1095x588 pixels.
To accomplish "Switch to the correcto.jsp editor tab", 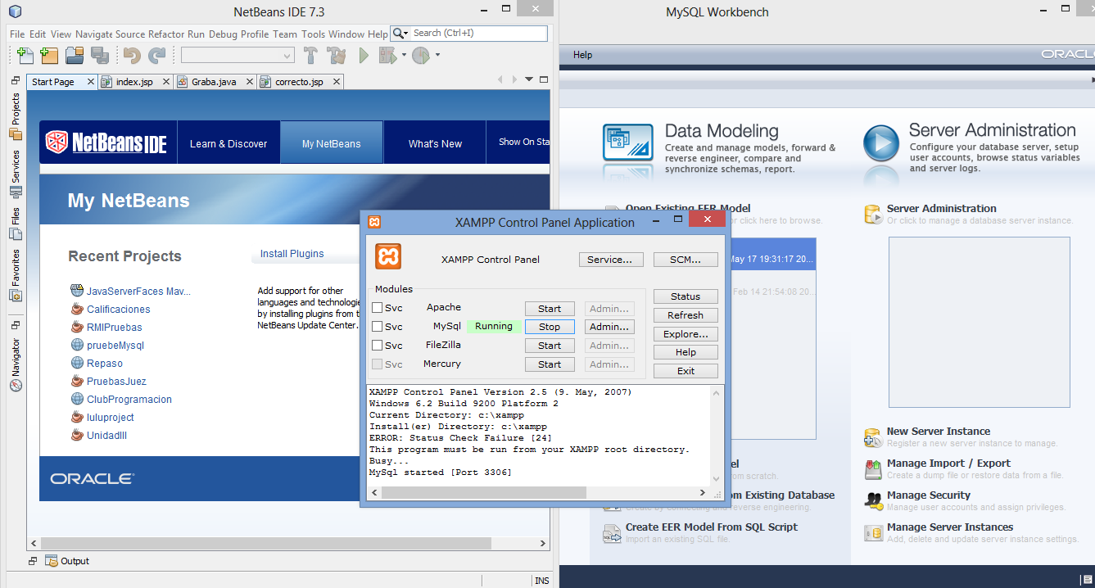I will [x=299, y=82].
